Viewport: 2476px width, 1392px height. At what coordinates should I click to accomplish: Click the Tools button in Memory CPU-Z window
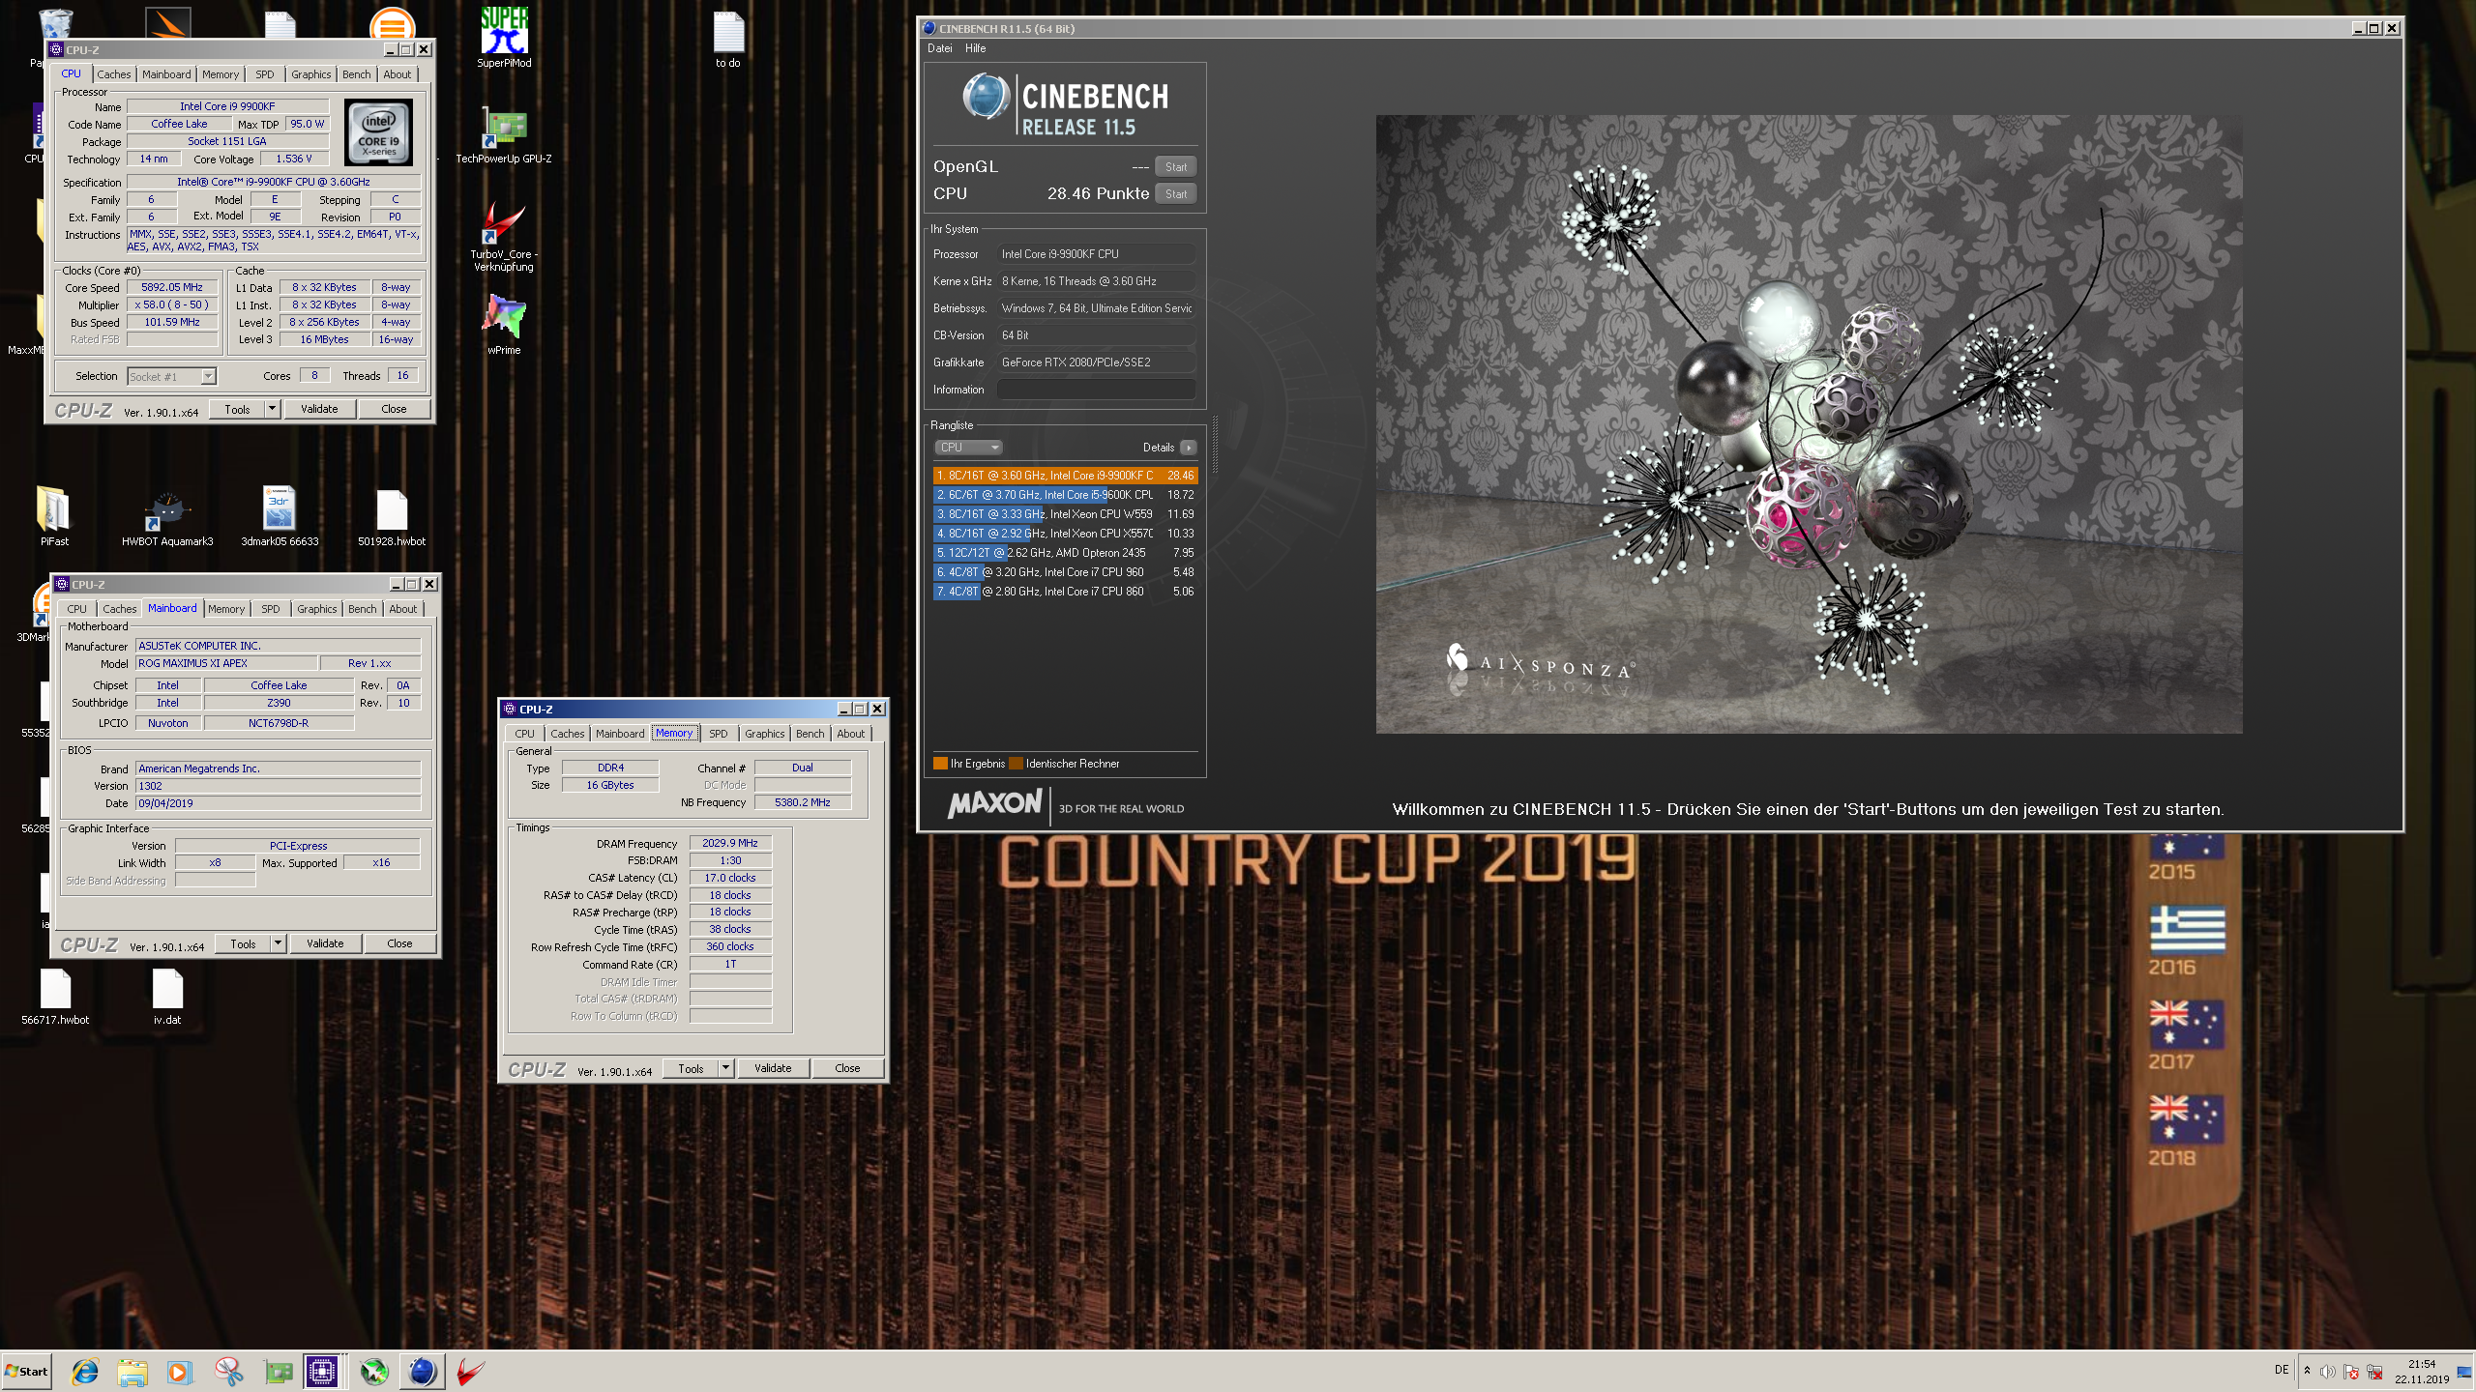(691, 1068)
